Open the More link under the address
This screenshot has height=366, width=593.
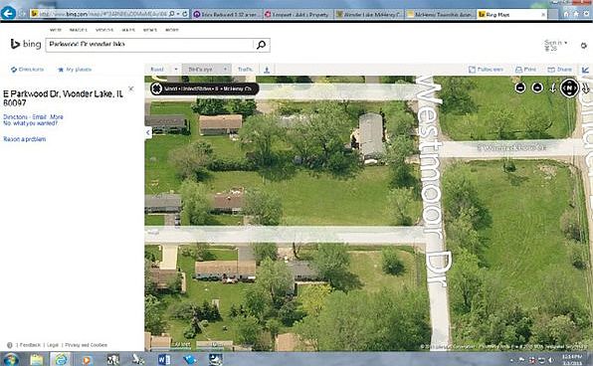coord(57,116)
